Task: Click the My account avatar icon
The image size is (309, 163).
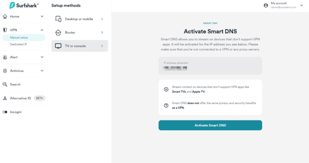Action: pyautogui.click(x=266, y=5)
